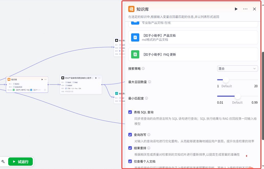Click the panel vertical scrollbar thumb

(263, 96)
